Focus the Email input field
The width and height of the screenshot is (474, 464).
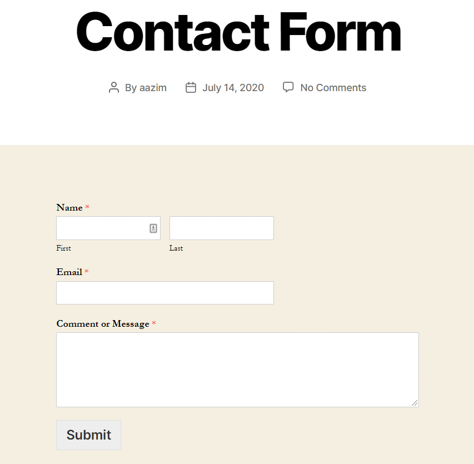tap(165, 293)
